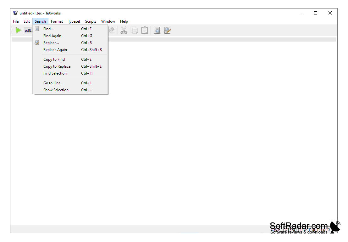The width and height of the screenshot is (348, 242).
Task: Click the TeXworks app icon in title bar
Action: click(x=15, y=13)
